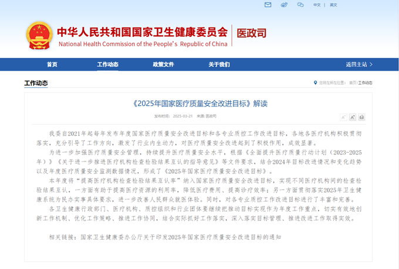Screen dimensions: 399x269
Task: Click the paragraph starting 为进一步加强医疗质量安全管理
Action: click(x=199, y=162)
